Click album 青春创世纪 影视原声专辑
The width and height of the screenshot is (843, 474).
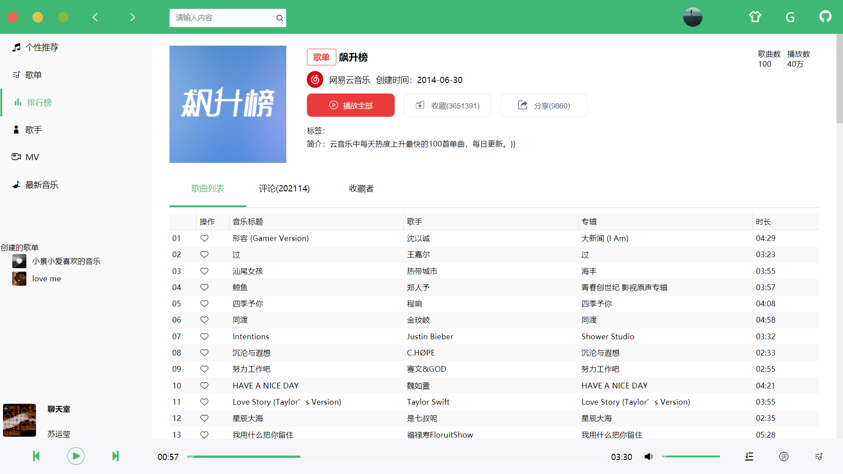click(x=624, y=287)
